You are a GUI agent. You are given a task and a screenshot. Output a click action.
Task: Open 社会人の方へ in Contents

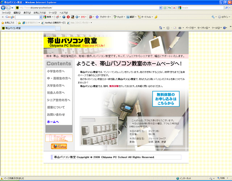(x=56, y=93)
